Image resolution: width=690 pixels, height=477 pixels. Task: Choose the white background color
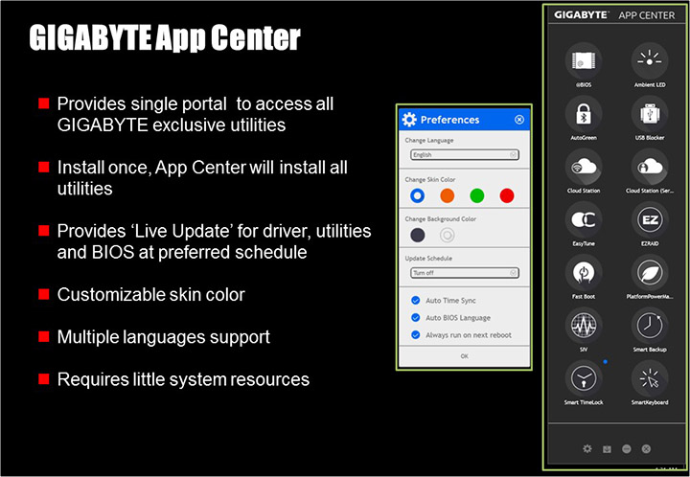tap(448, 235)
